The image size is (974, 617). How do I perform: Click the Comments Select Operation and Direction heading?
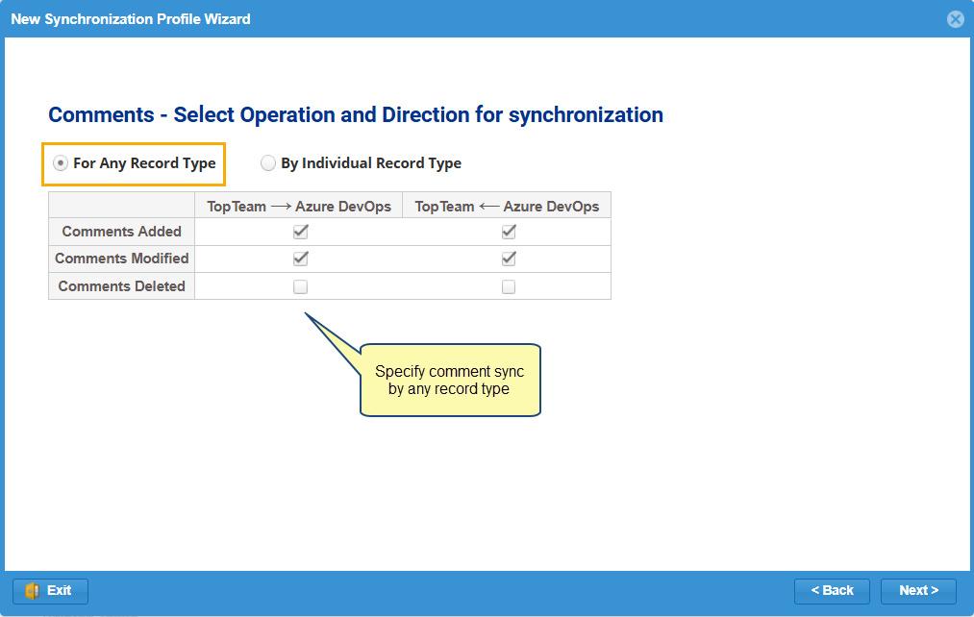point(356,115)
